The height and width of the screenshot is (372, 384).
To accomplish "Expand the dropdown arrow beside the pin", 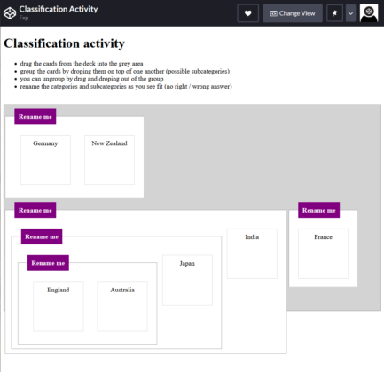I will pyautogui.click(x=350, y=13).
